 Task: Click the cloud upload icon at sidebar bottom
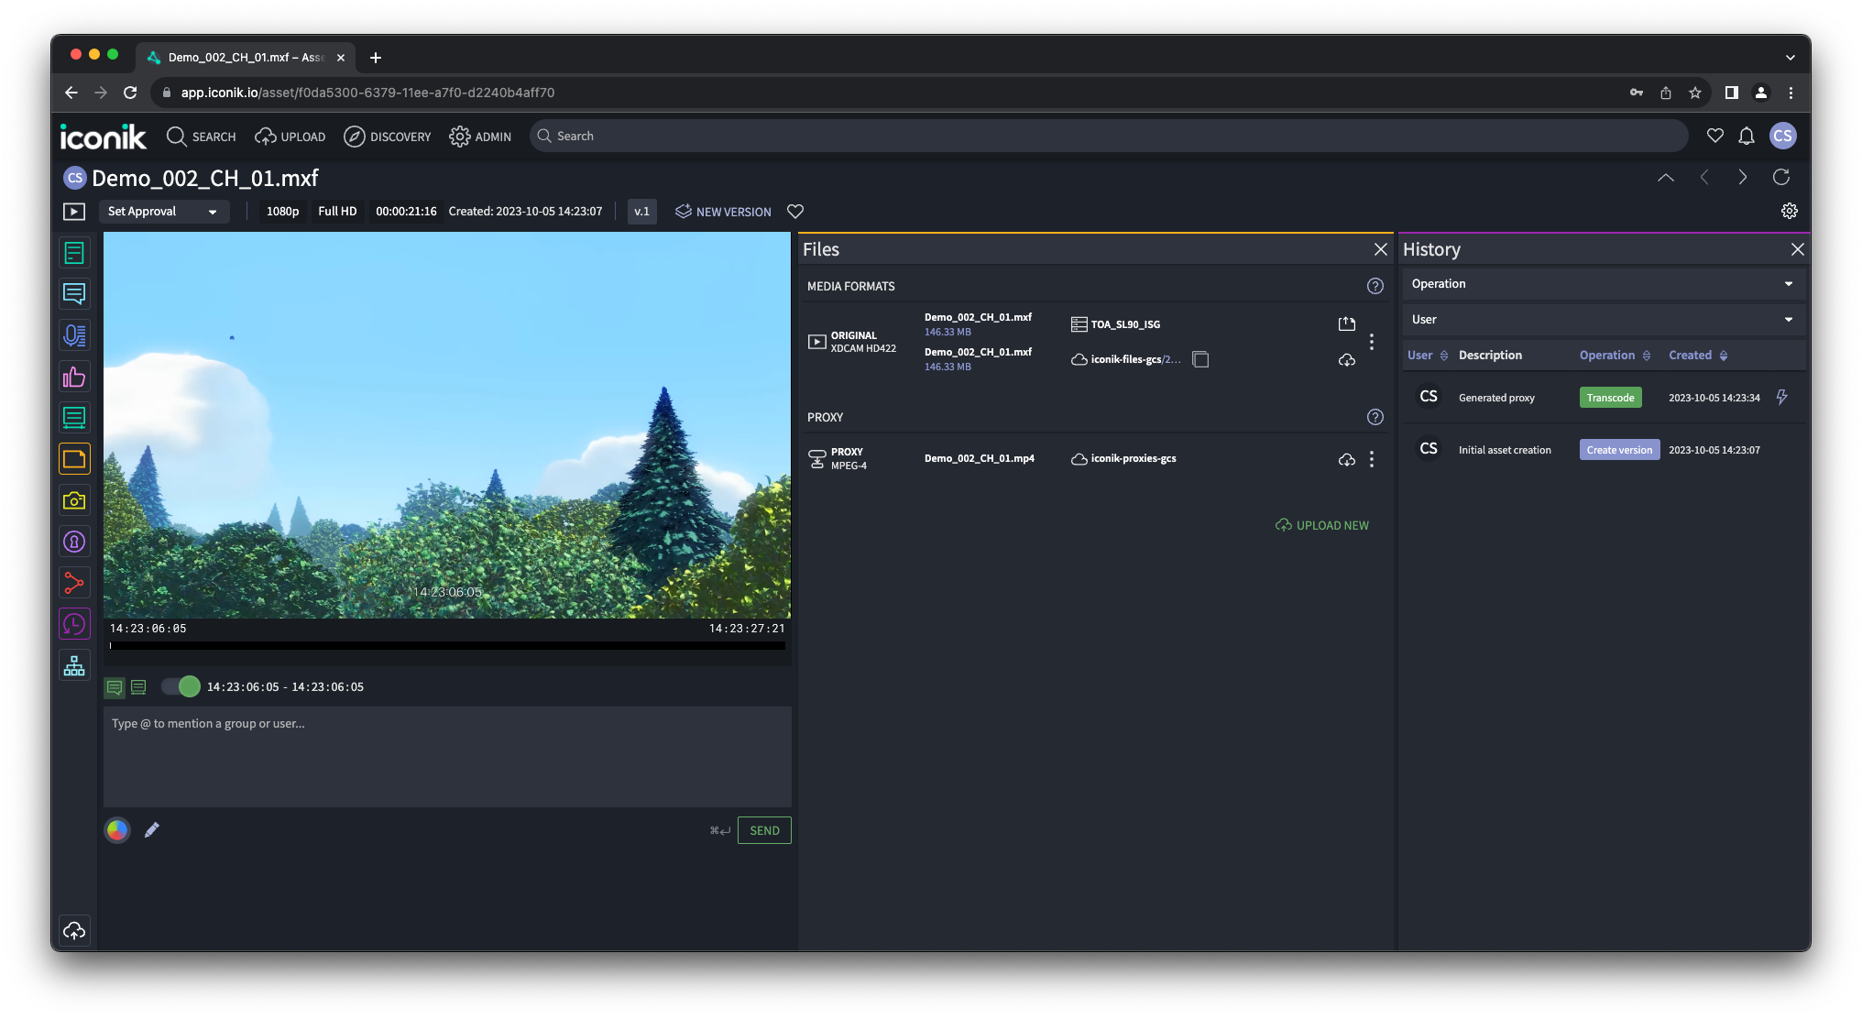pyautogui.click(x=74, y=931)
